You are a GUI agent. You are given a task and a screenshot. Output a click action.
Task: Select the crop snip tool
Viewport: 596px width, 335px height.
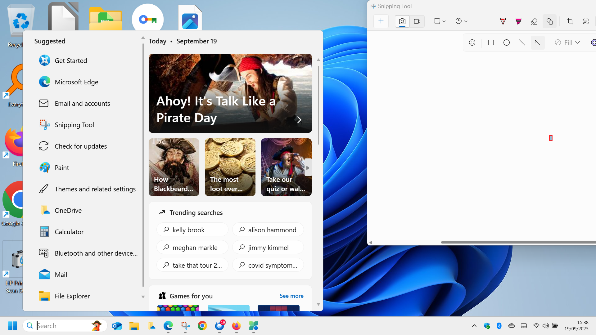[570, 21]
